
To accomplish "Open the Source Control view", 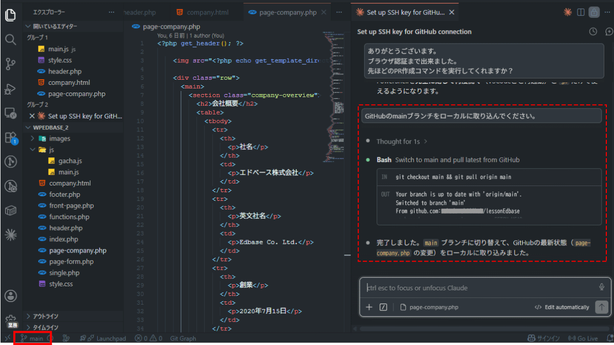I will click(10, 64).
